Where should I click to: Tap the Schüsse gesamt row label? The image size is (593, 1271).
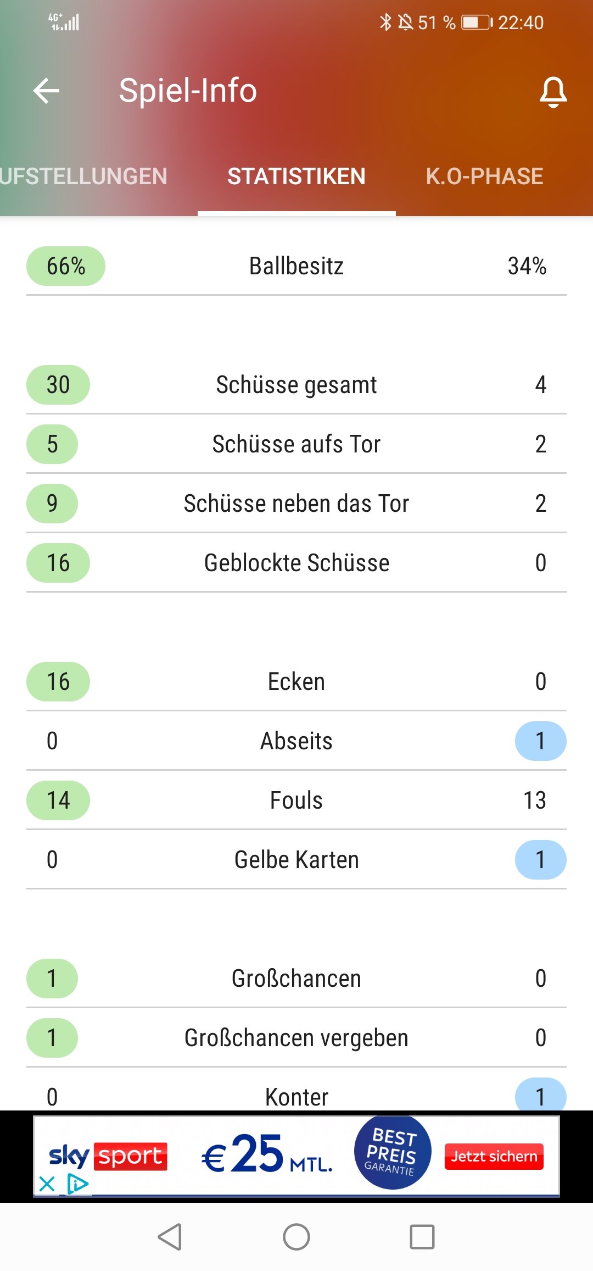(296, 385)
